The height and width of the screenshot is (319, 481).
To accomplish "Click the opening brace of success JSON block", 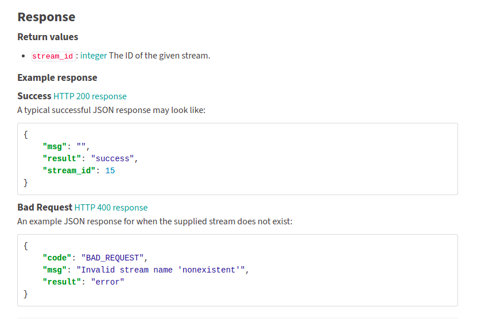I will click(x=26, y=135).
